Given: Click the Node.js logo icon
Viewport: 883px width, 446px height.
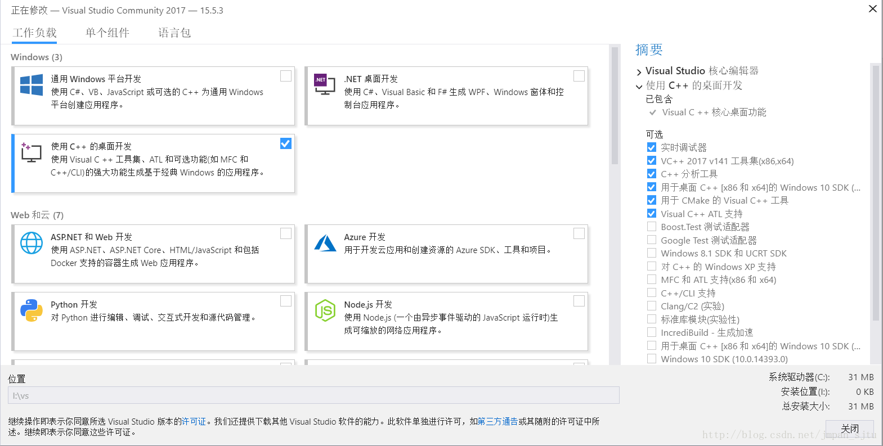Looking at the screenshot, I should click(x=325, y=310).
